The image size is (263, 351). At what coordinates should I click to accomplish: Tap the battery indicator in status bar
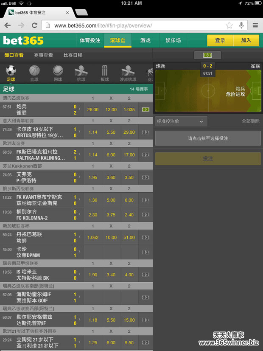pyautogui.click(x=258, y=3)
